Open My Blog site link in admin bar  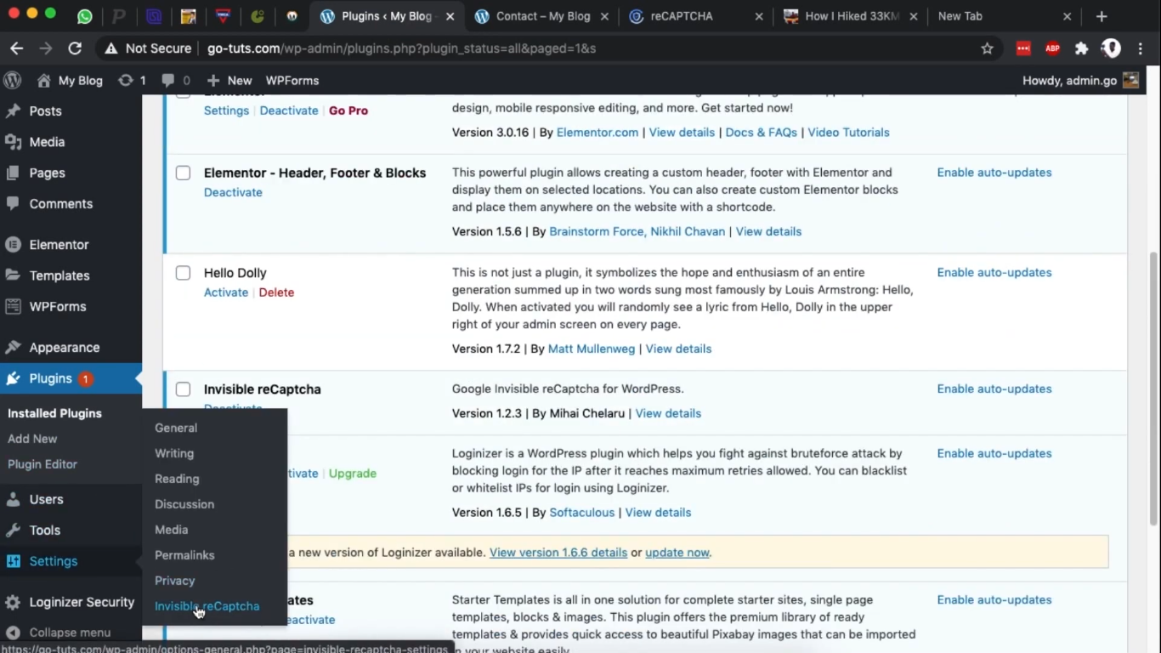pyautogui.click(x=70, y=81)
